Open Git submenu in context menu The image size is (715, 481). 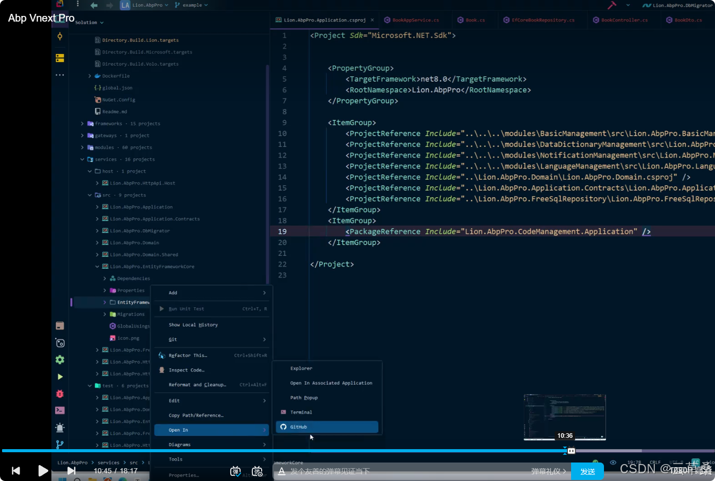click(212, 339)
